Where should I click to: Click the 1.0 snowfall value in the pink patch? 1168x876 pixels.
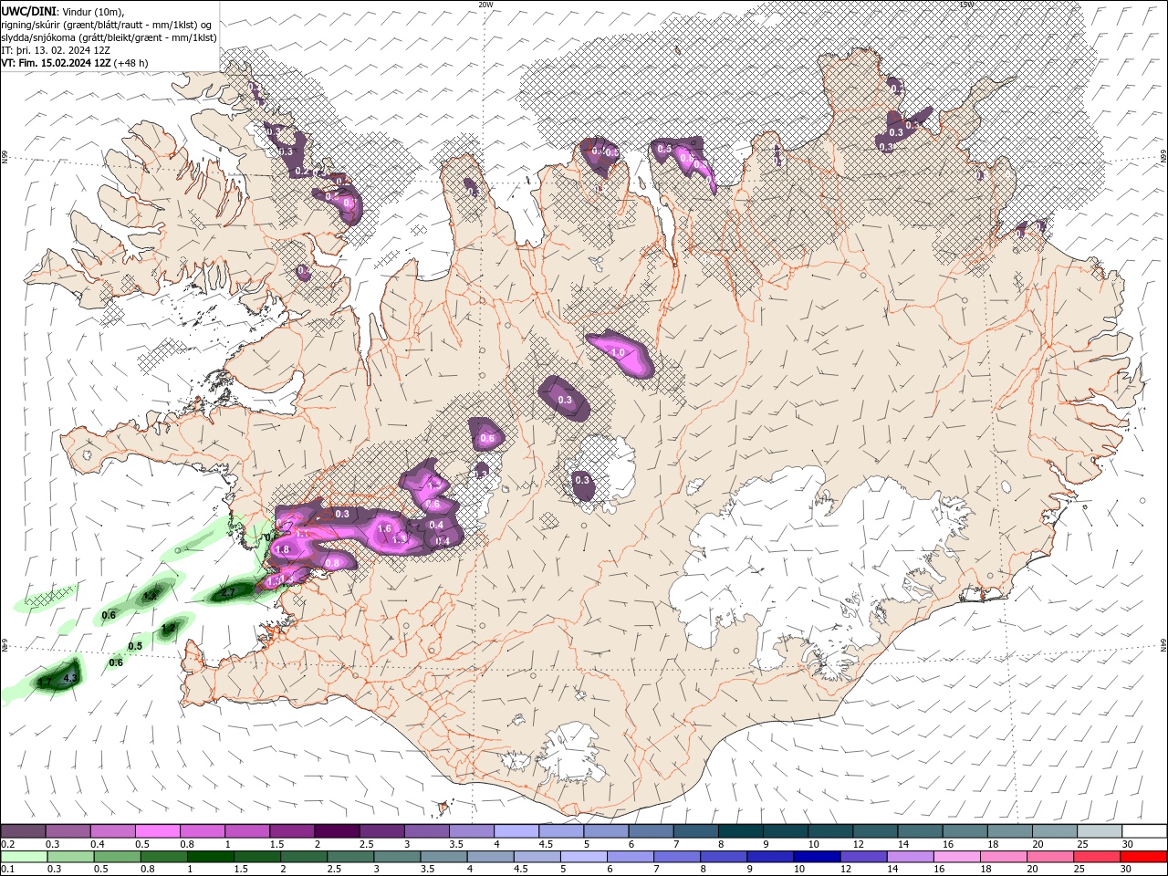click(618, 352)
